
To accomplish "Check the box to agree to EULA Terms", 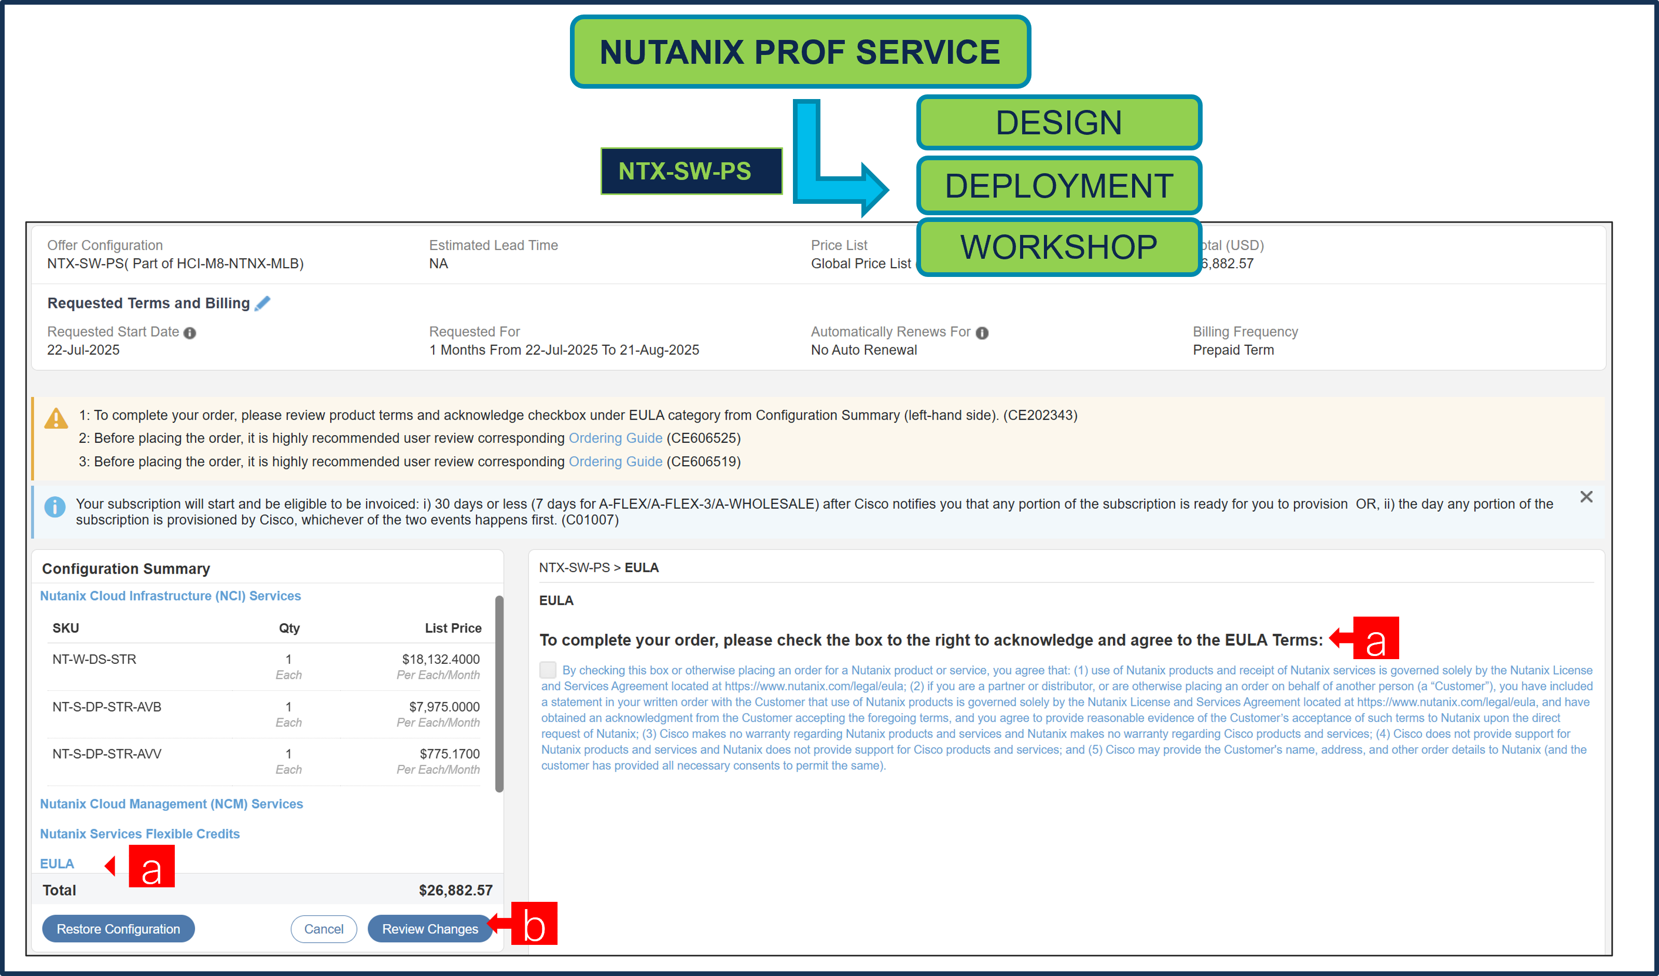I will pyautogui.click(x=548, y=670).
